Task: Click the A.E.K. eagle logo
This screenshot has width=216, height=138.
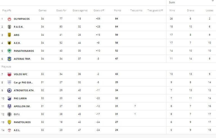Action: (9, 43)
